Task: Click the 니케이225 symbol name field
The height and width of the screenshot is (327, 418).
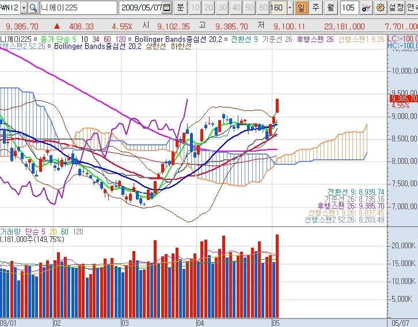Action: click(78, 8)
